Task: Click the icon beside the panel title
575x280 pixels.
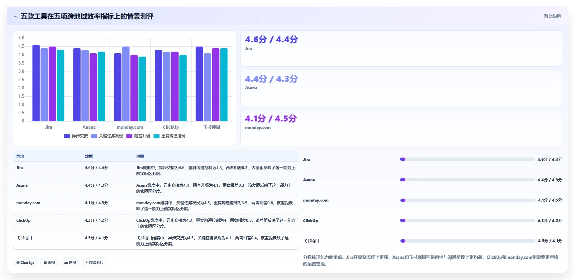Action: coord(16,17)
